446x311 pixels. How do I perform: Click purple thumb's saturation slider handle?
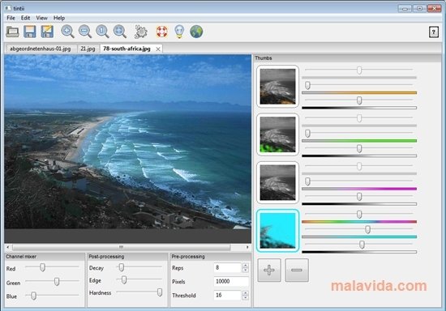click(307, 181)
